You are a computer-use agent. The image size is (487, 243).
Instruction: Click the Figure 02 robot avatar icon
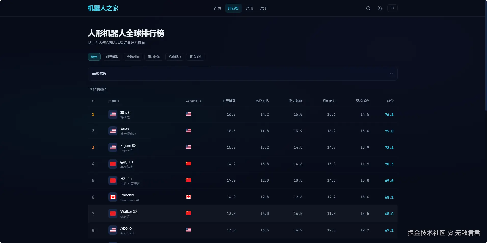pos(113,147)
